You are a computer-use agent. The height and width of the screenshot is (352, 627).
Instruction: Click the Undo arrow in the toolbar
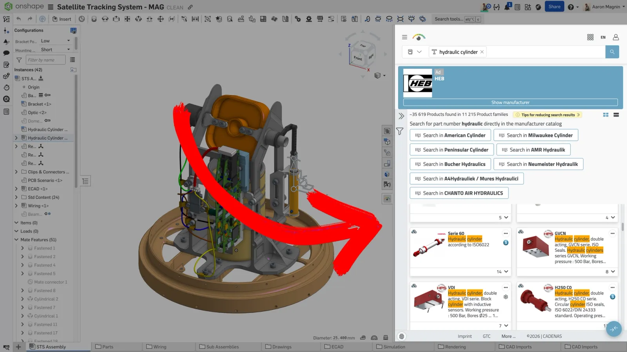click(18, 19)
